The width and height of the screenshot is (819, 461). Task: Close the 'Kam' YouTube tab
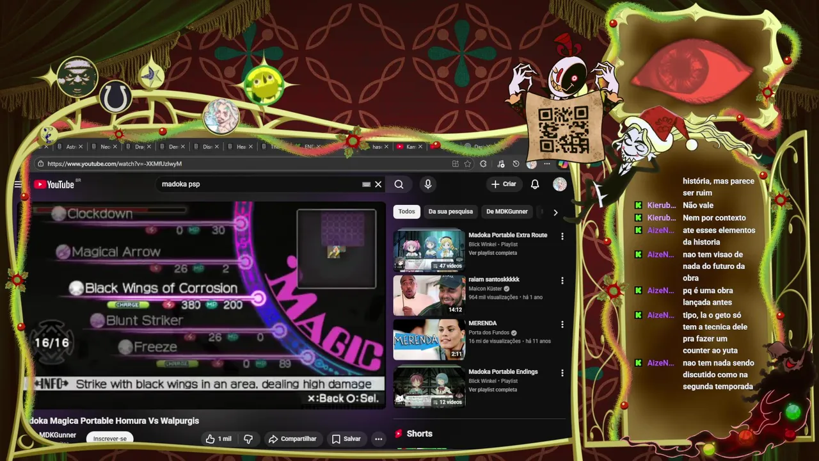(420, 147)
